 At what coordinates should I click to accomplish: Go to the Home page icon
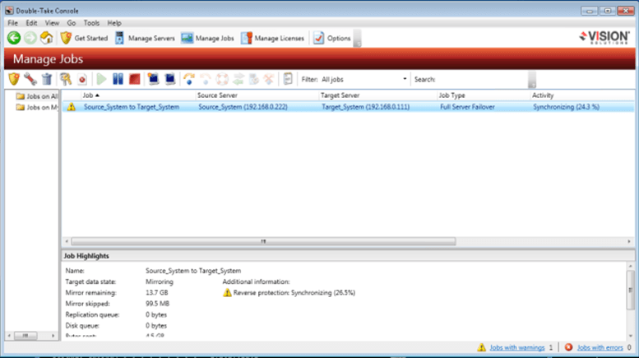coord(46,38)
